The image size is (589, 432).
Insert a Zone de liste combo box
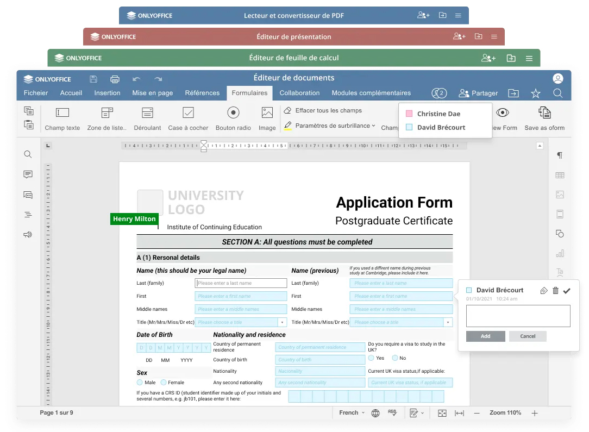click(106, 118)
